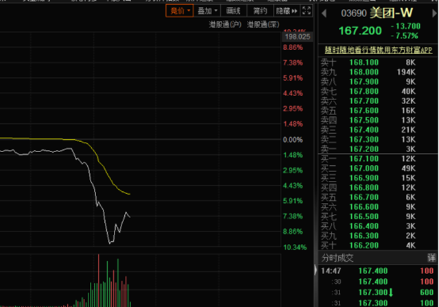439x307 pixels.
Task: Click the 分时成交 panel header
Action: (x=378, y=258)
